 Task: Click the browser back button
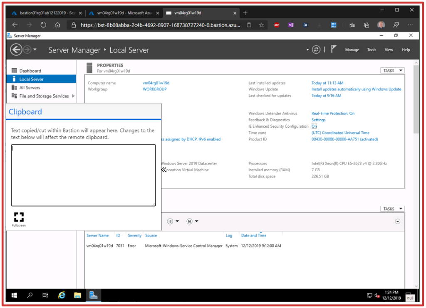[15, 25]
